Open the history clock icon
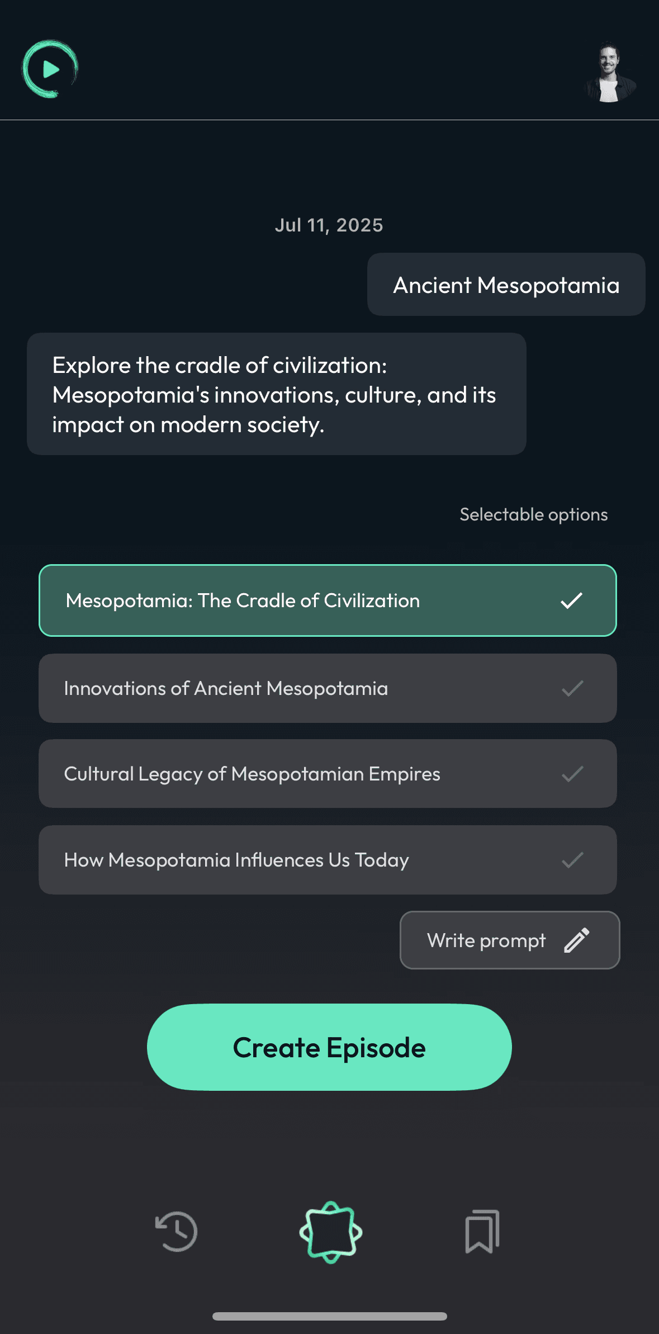This screenshot has width=659, height=1334. [176, 1232]
